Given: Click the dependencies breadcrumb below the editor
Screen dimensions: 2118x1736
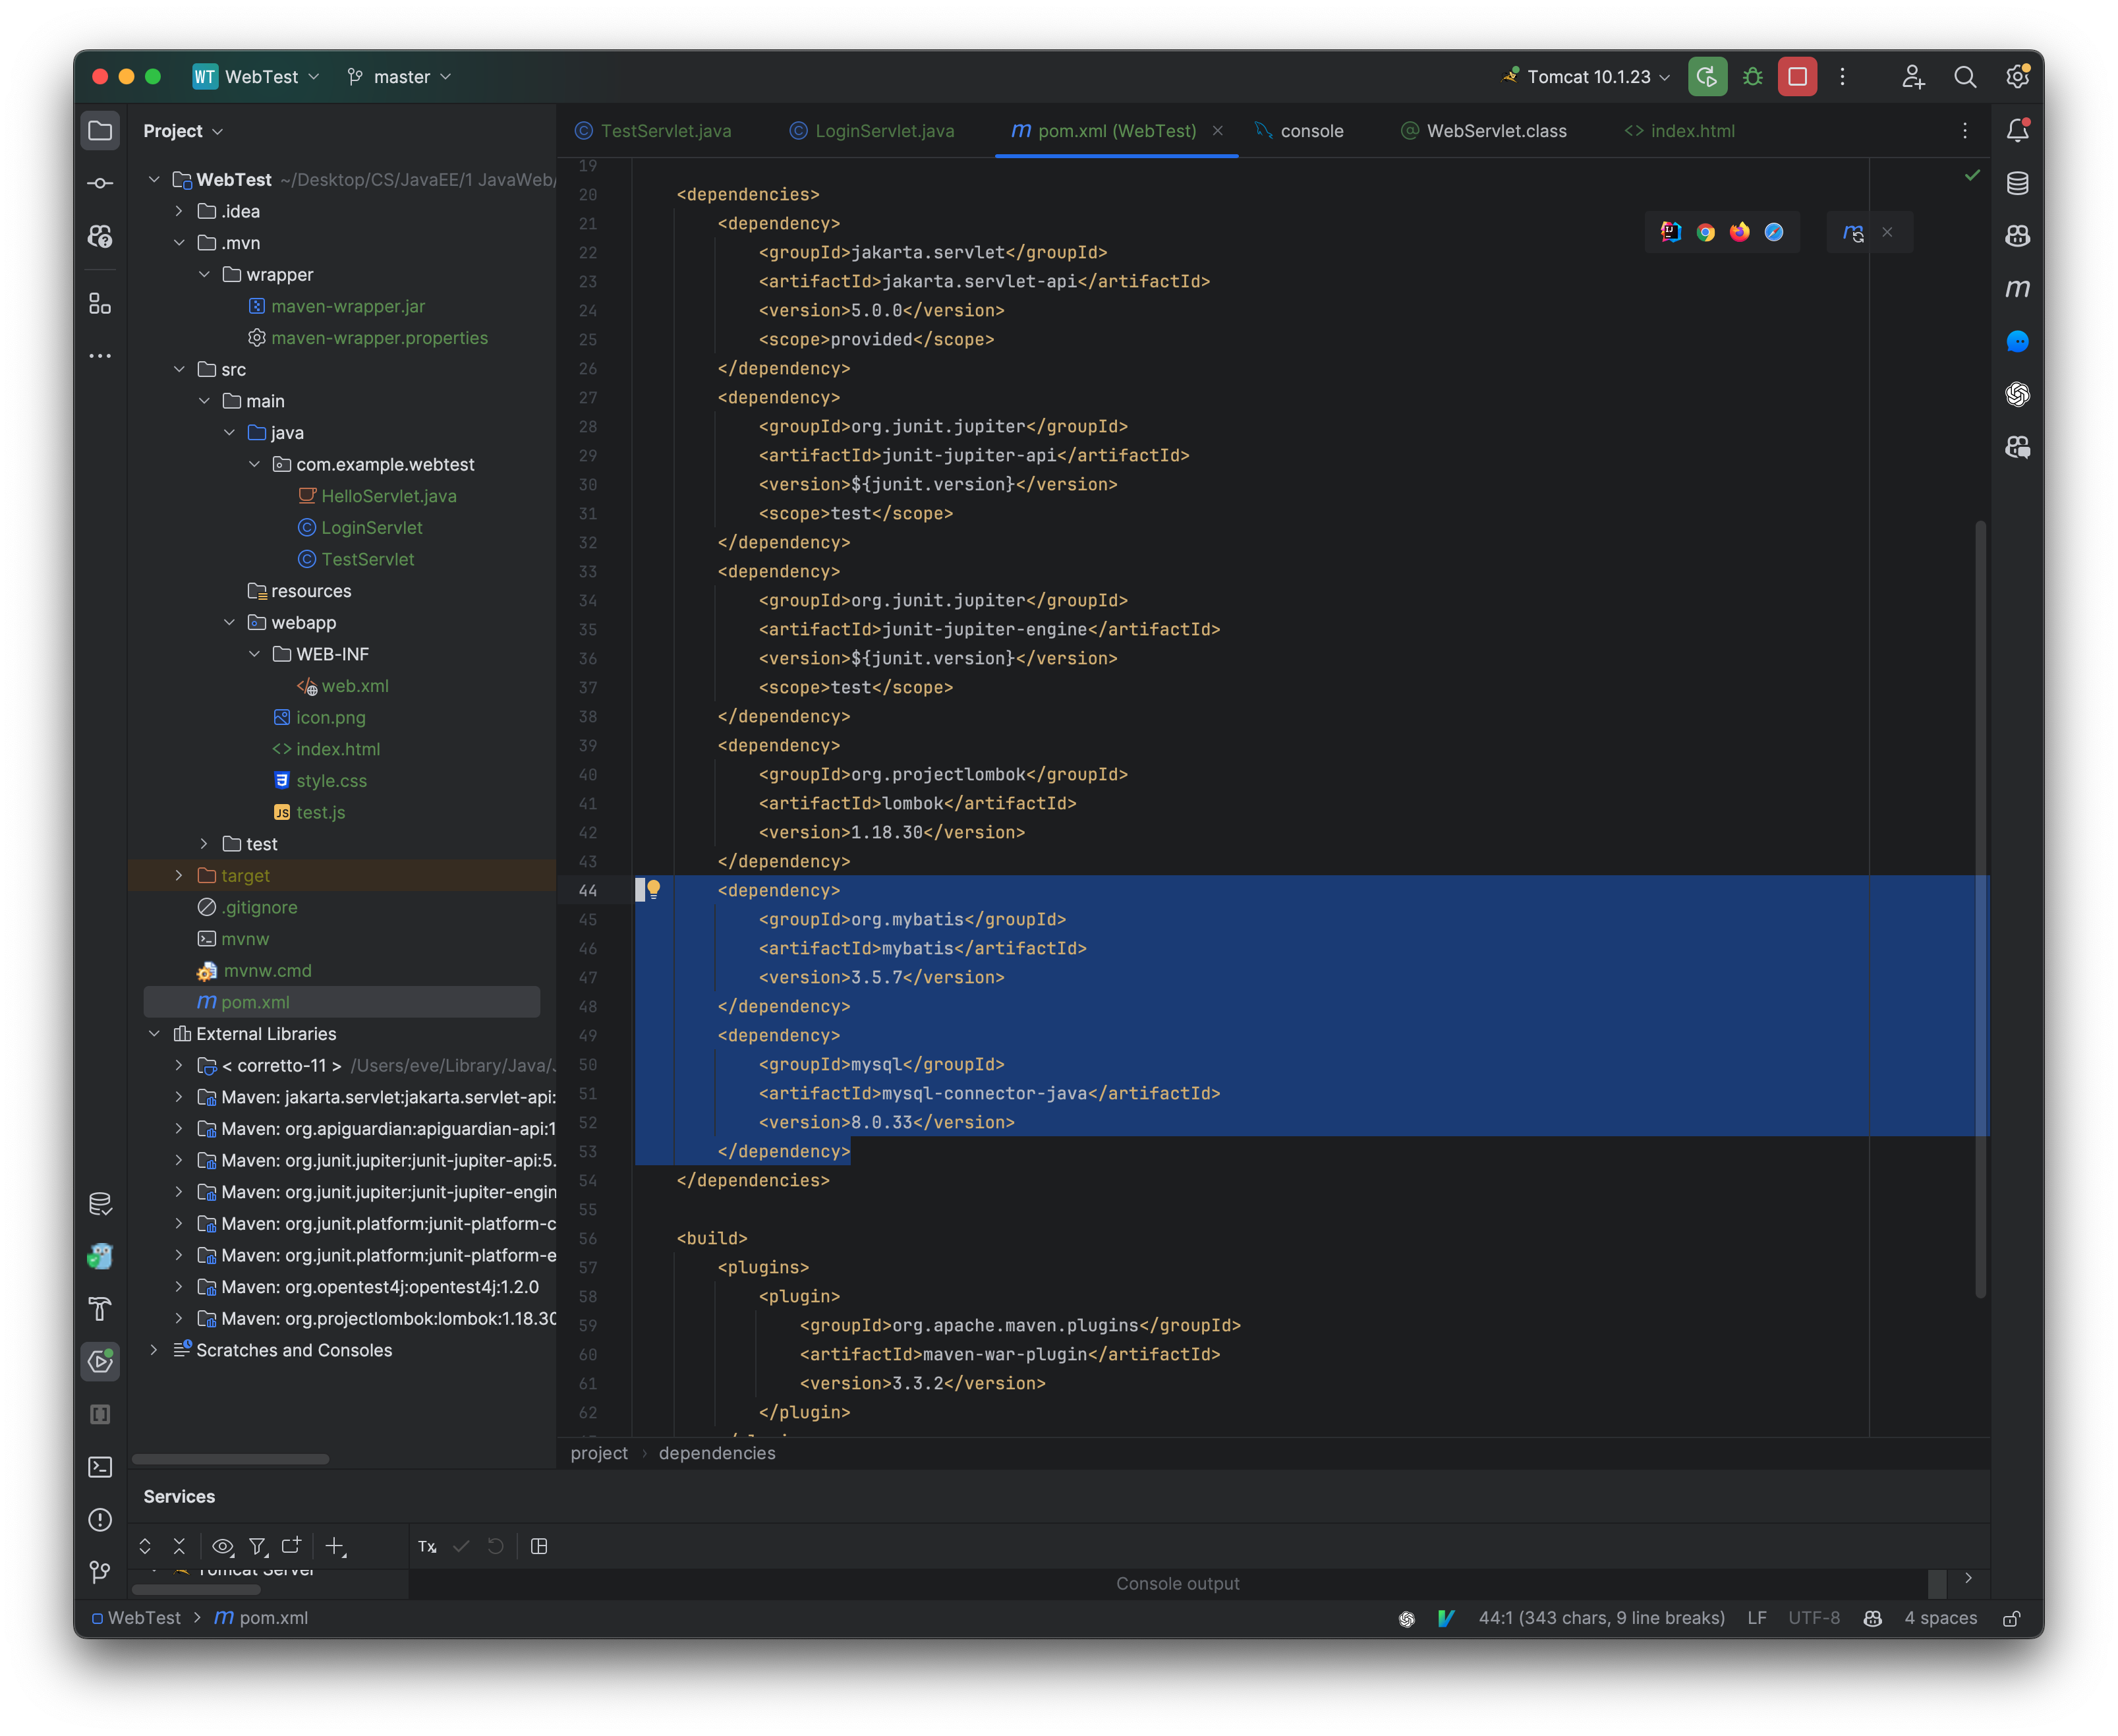Looking at the screenshot, I should (716, 1452).
